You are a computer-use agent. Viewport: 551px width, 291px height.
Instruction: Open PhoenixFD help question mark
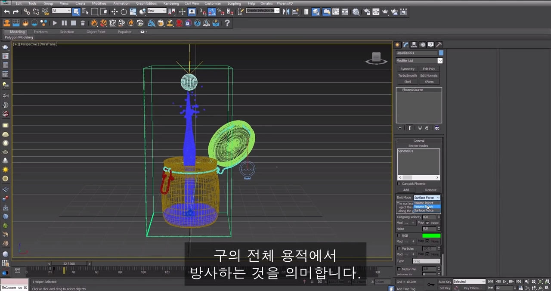(x=227, y=23)
